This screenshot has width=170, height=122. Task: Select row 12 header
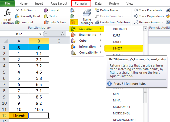pos(4,116)
